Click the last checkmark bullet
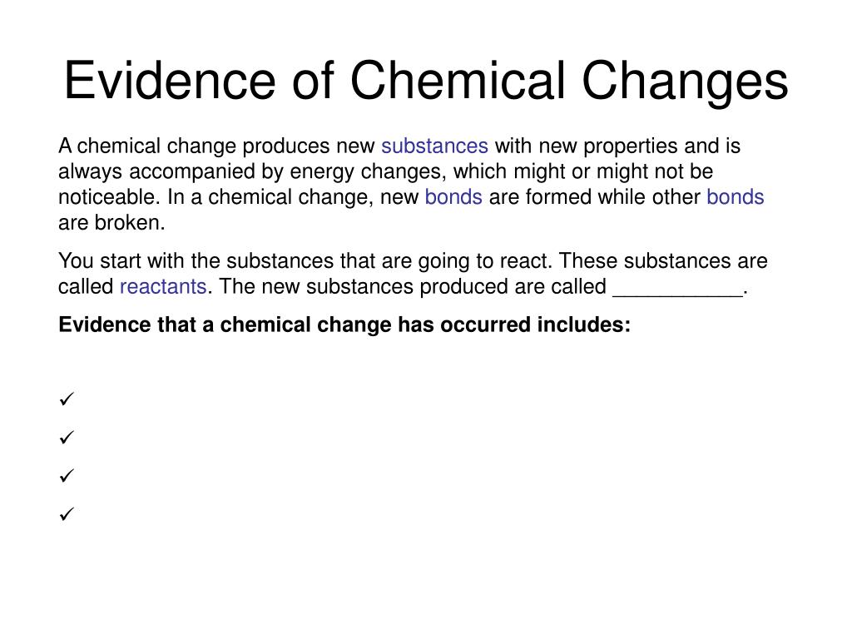Screen dimensions: 852x639 [x=67, y=513]
